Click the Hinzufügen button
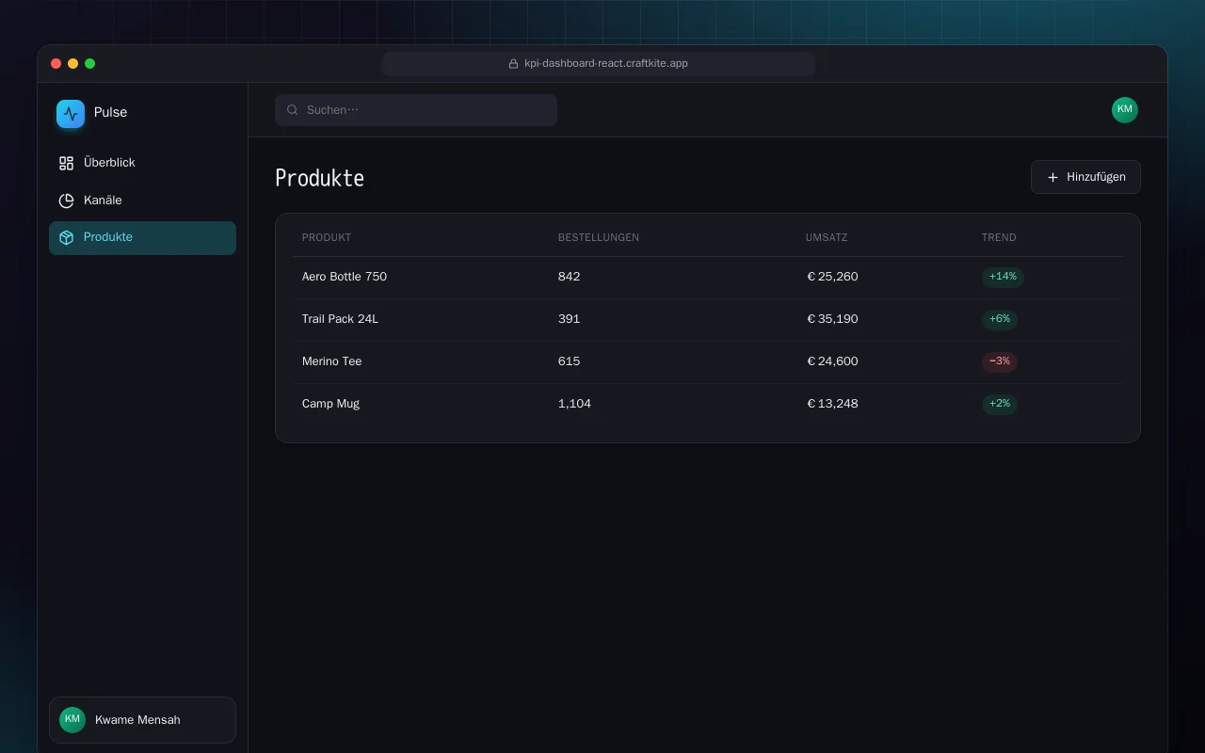1205x753 pixels. tap(1085, 177)
